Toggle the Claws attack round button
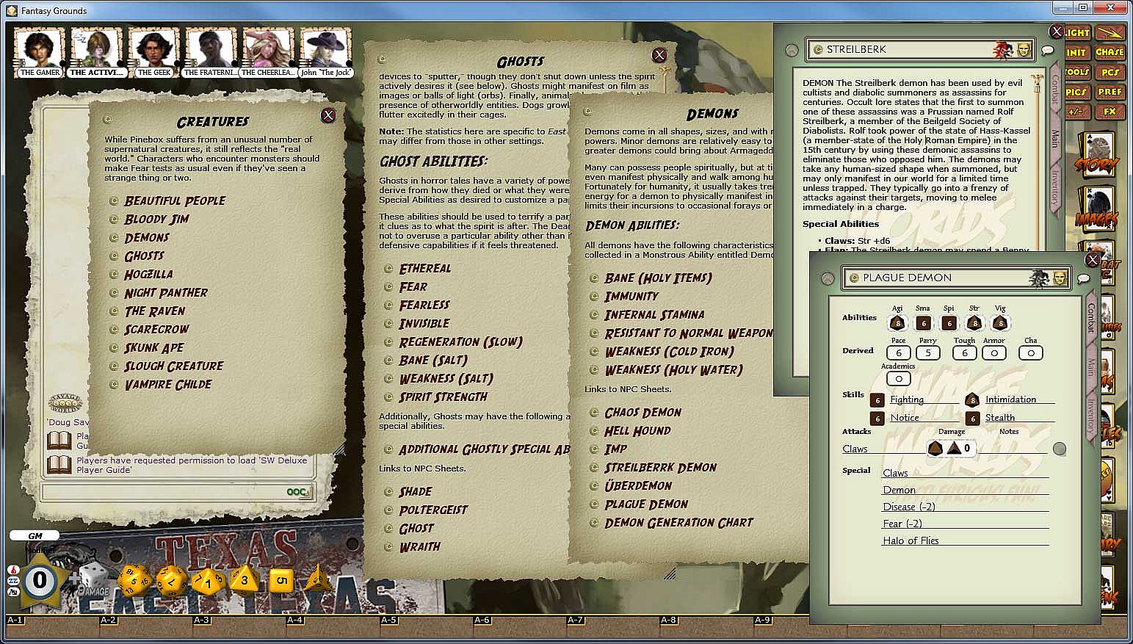Viewport: 1133px width, 644px height. click(1060, 449)
